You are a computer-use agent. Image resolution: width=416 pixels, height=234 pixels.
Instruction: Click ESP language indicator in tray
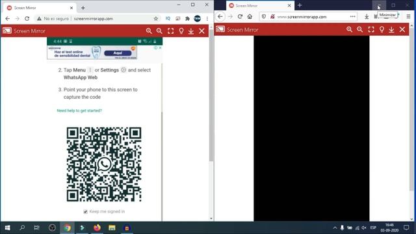click(x=373, y=227)
